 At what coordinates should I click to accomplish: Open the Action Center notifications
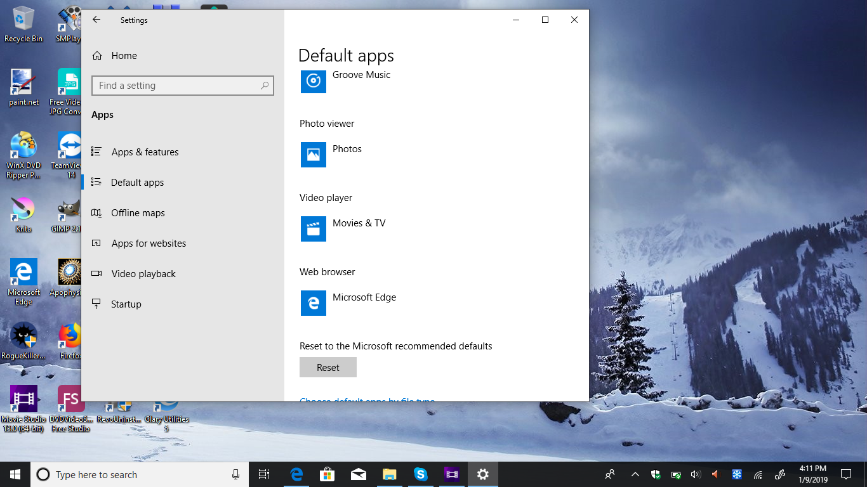pos(845,474)
